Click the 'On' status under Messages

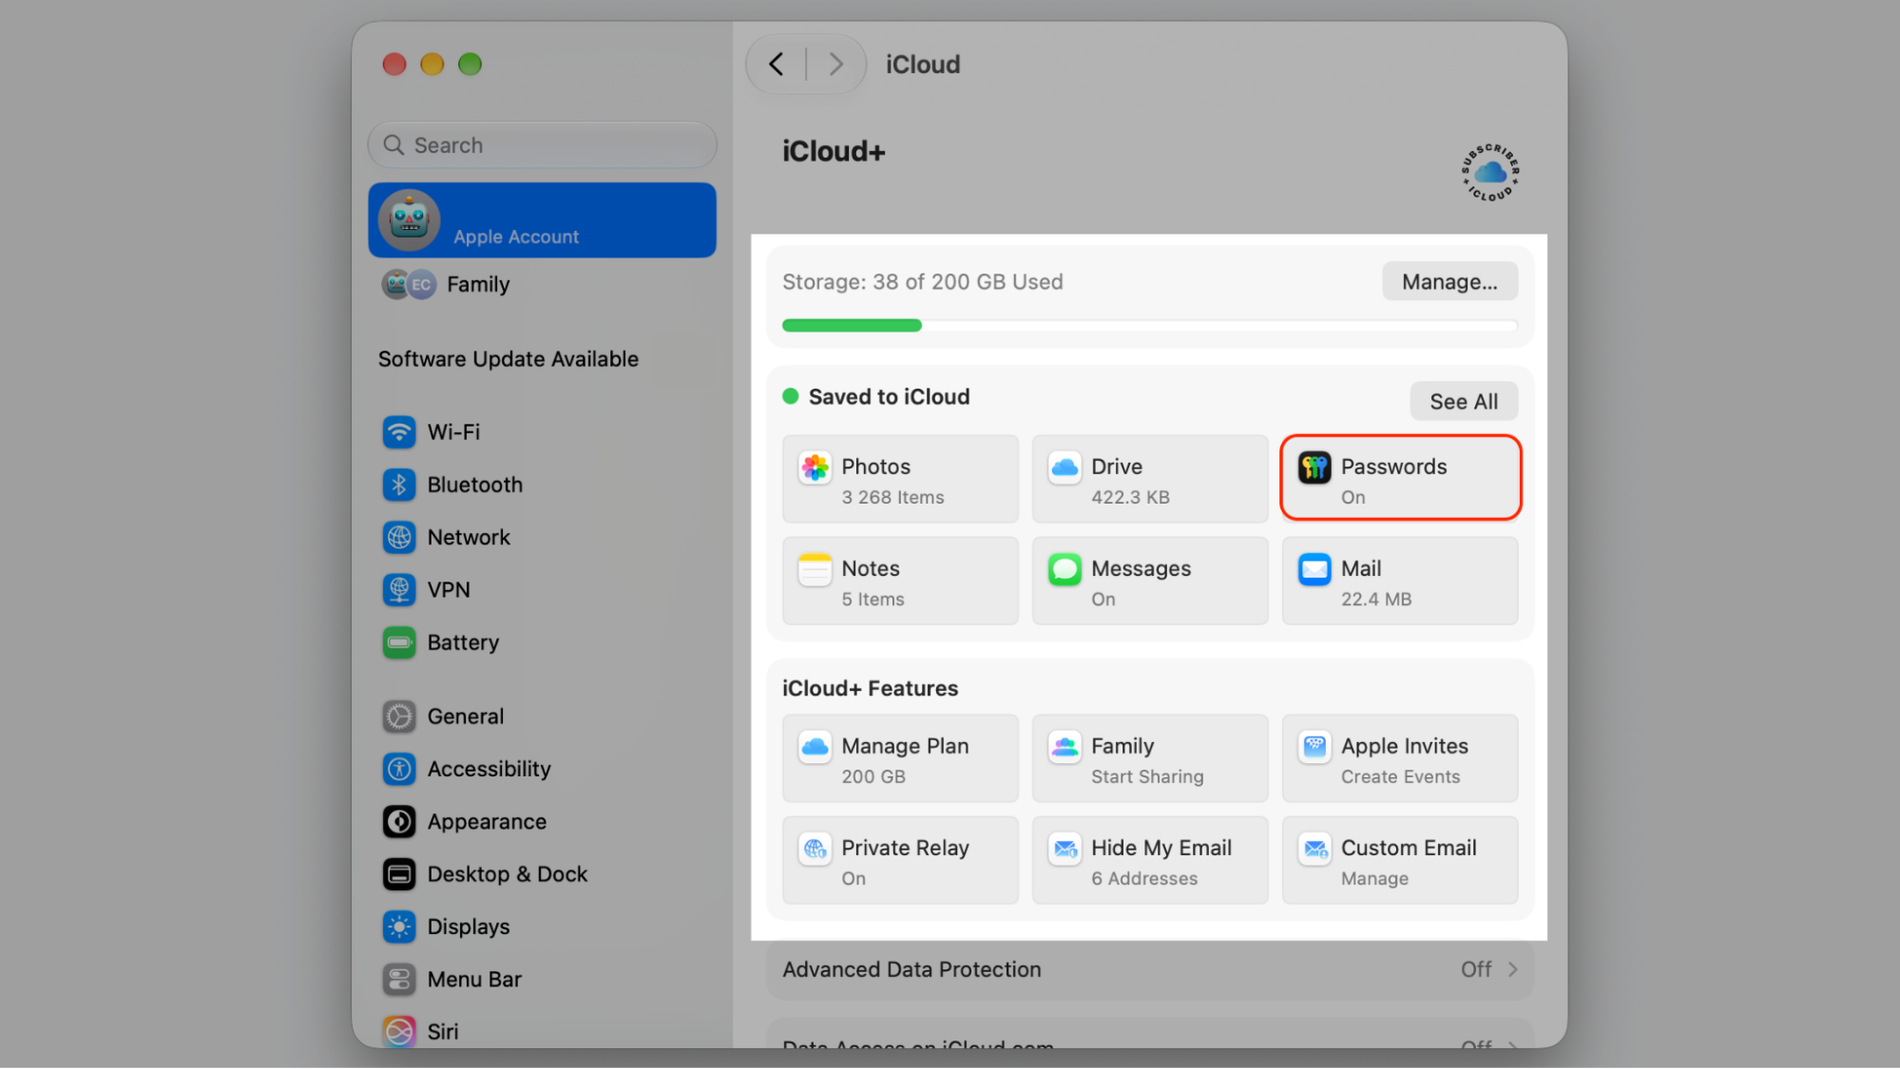click(x=1104, y=600)
